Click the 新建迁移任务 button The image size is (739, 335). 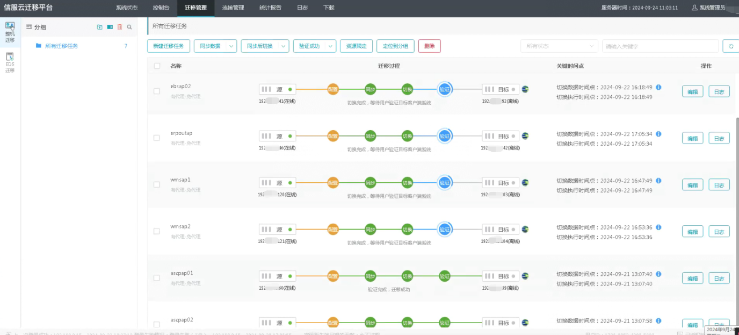(168, 46)
